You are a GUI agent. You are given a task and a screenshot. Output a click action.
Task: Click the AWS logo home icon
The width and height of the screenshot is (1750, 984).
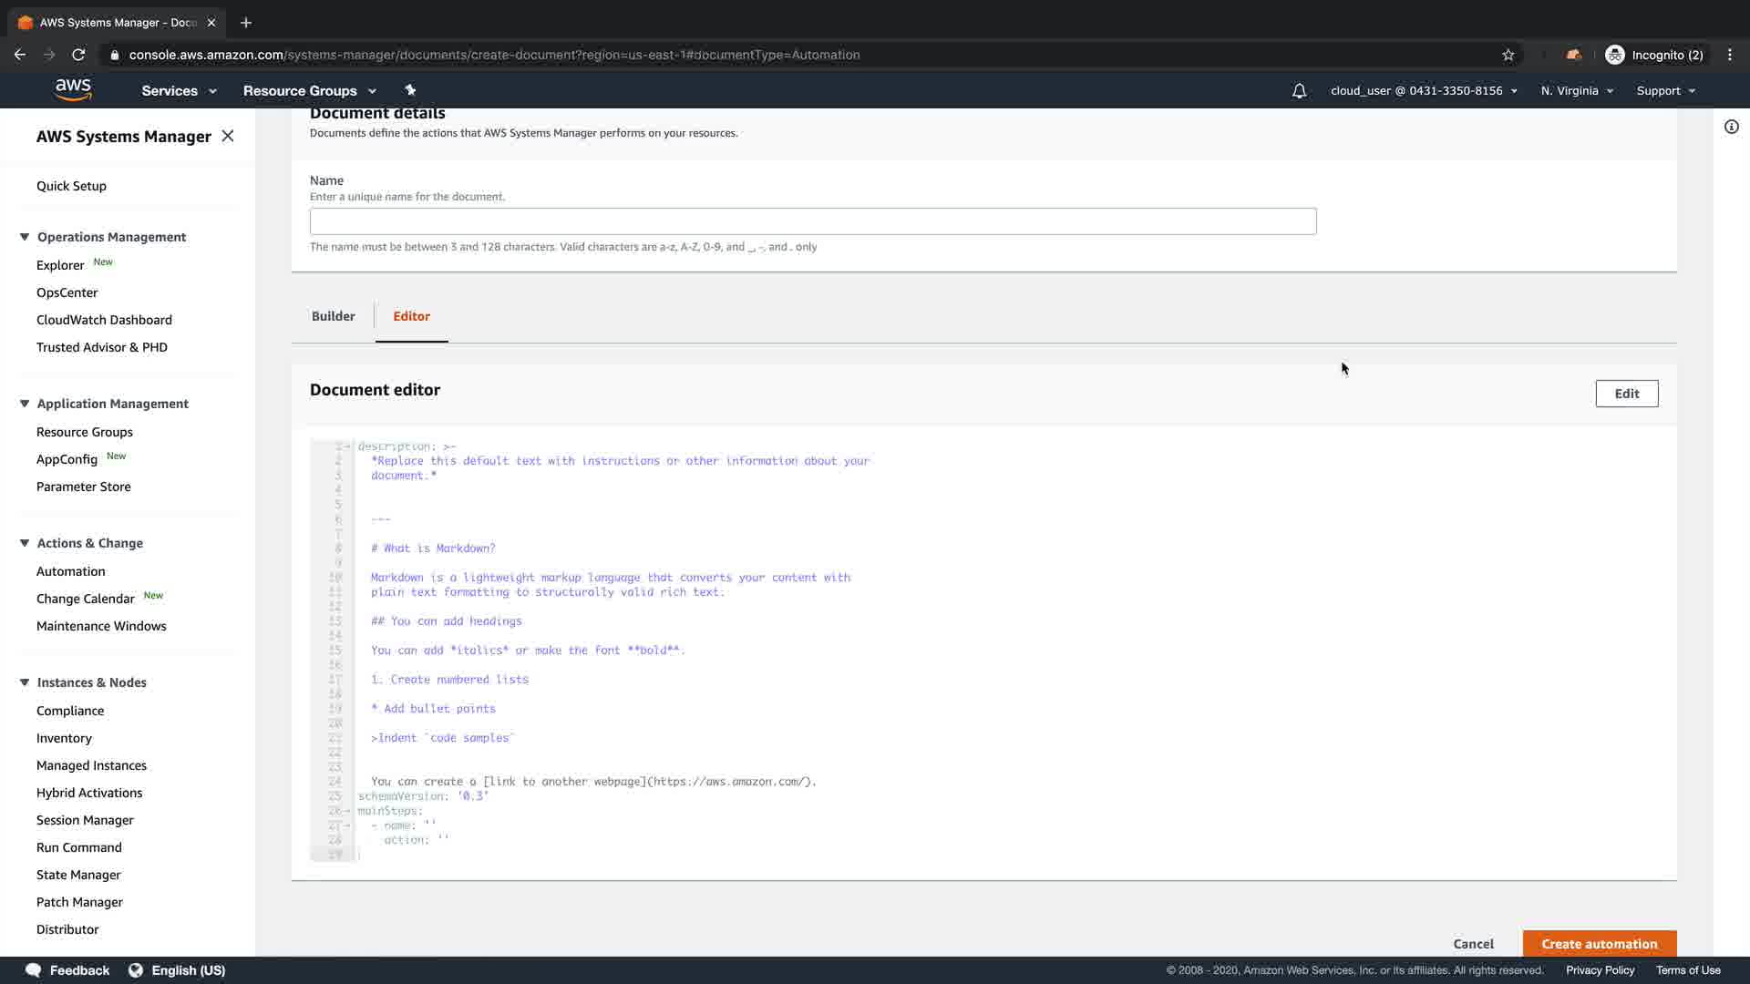tap(73, 89)
